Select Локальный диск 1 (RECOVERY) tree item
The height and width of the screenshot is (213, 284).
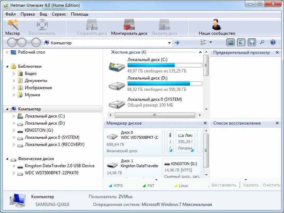[55, 144]
